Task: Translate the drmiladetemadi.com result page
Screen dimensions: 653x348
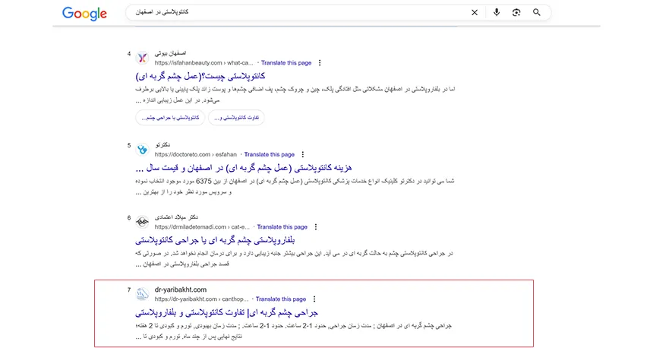Action: pos(282,227)
